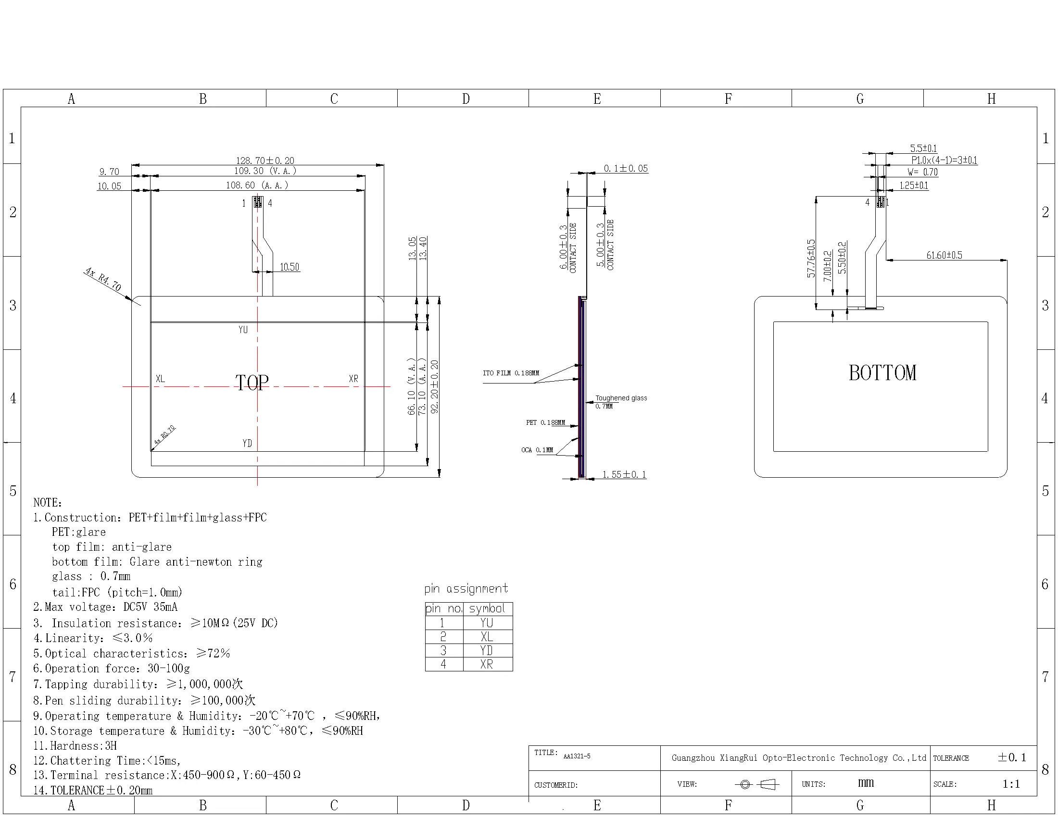Viewport: 1058px width, 817px height.
Task: Click the CUSTOMERID: field
Action: [556, 785]
